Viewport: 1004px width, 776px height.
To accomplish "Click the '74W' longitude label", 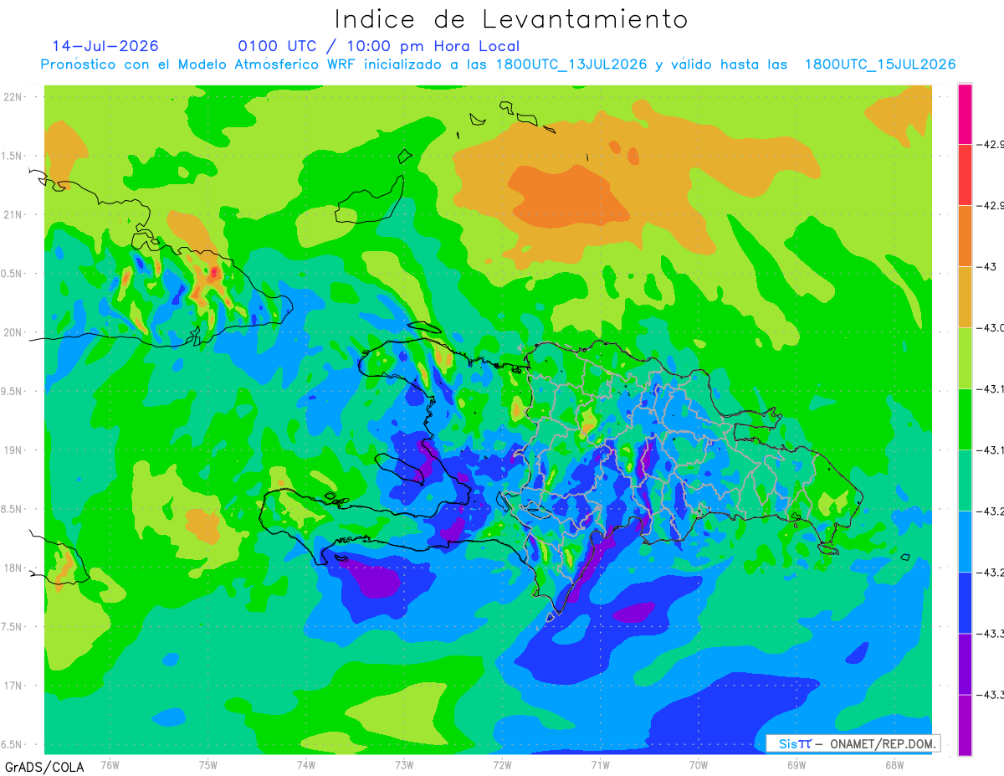I will [306, 764].
